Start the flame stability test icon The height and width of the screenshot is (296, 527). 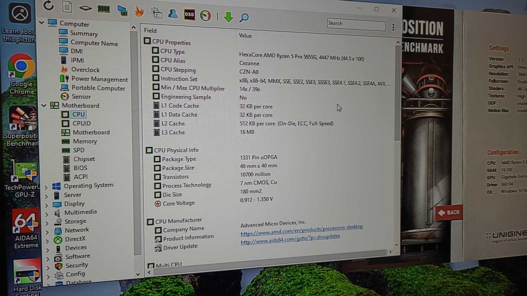coord(139,12)
